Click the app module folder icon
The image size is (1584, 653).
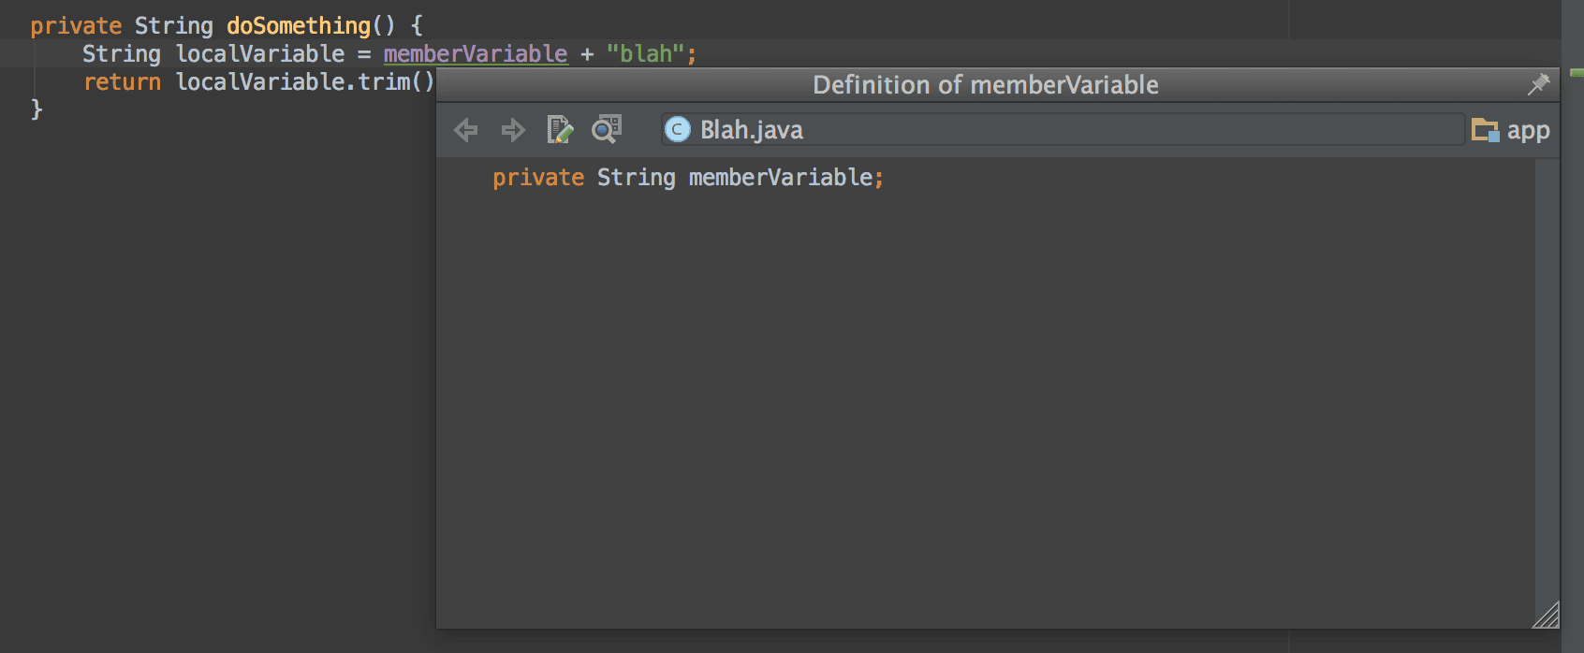[1485, 130]
